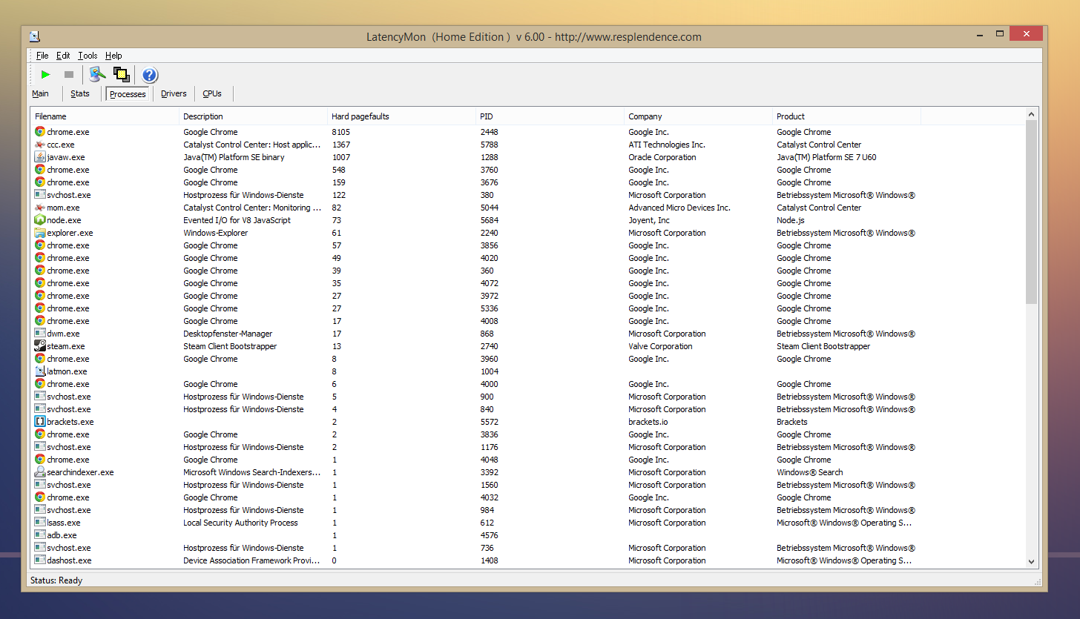
Task: Click Chrome icon of PID 2448 row
Action: (x=40, y=132)
